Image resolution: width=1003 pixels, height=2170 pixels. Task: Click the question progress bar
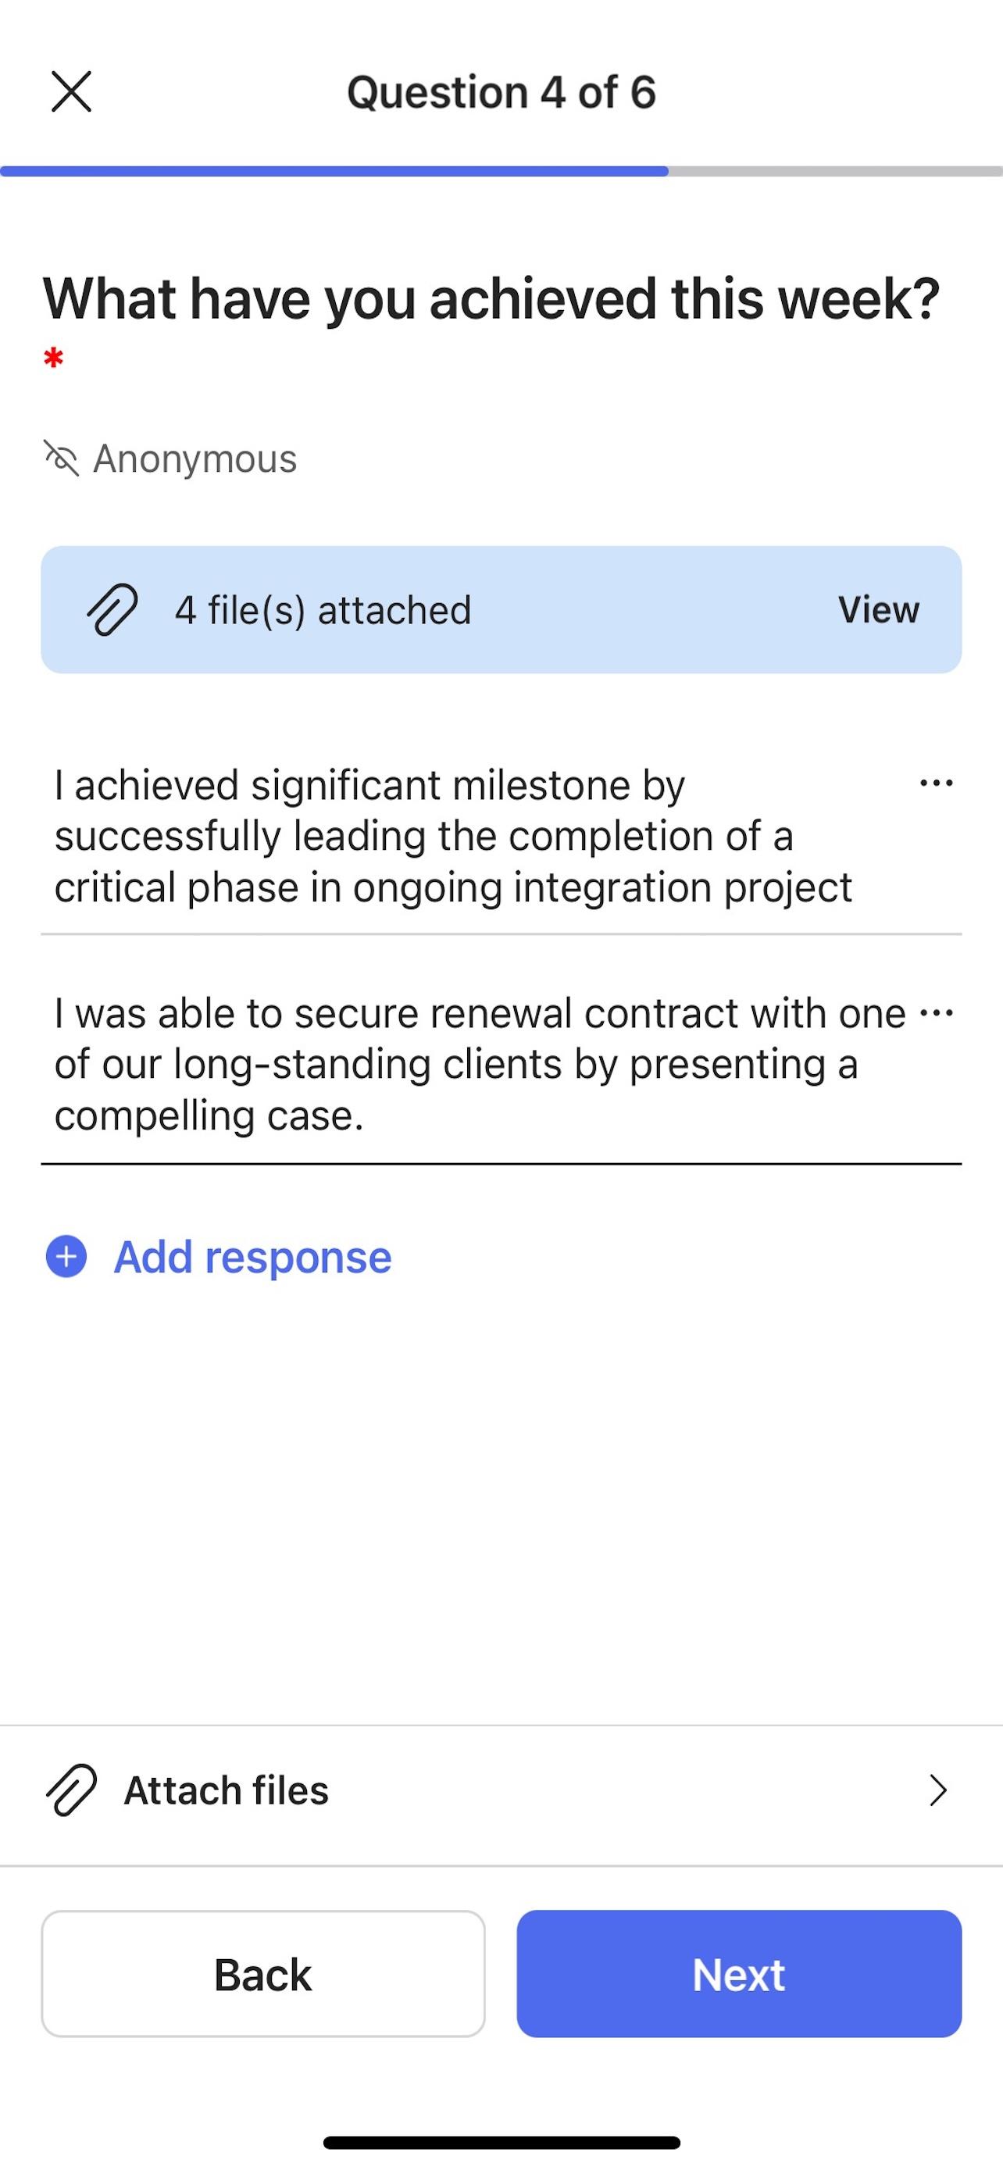pos(501,171)
